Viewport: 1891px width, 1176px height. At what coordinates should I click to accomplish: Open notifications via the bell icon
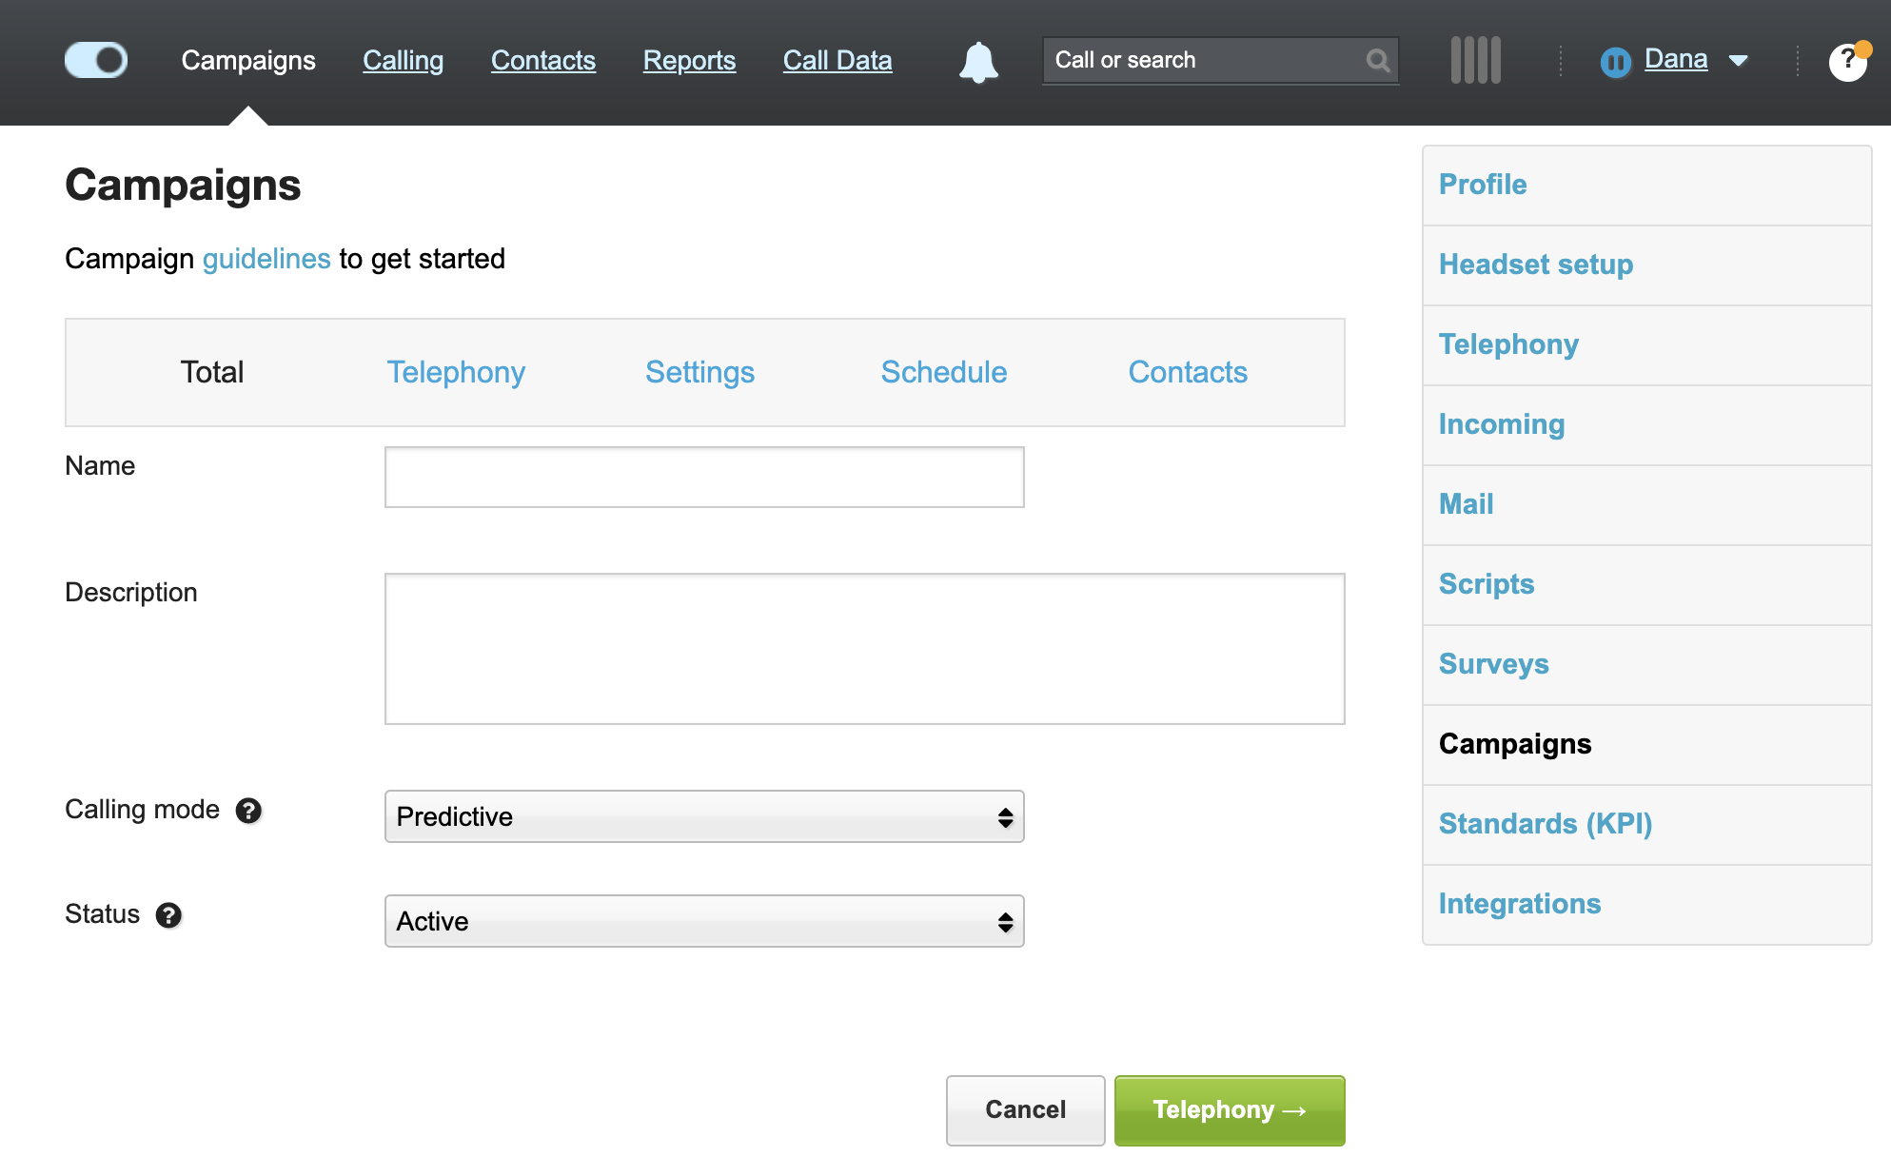977,60
